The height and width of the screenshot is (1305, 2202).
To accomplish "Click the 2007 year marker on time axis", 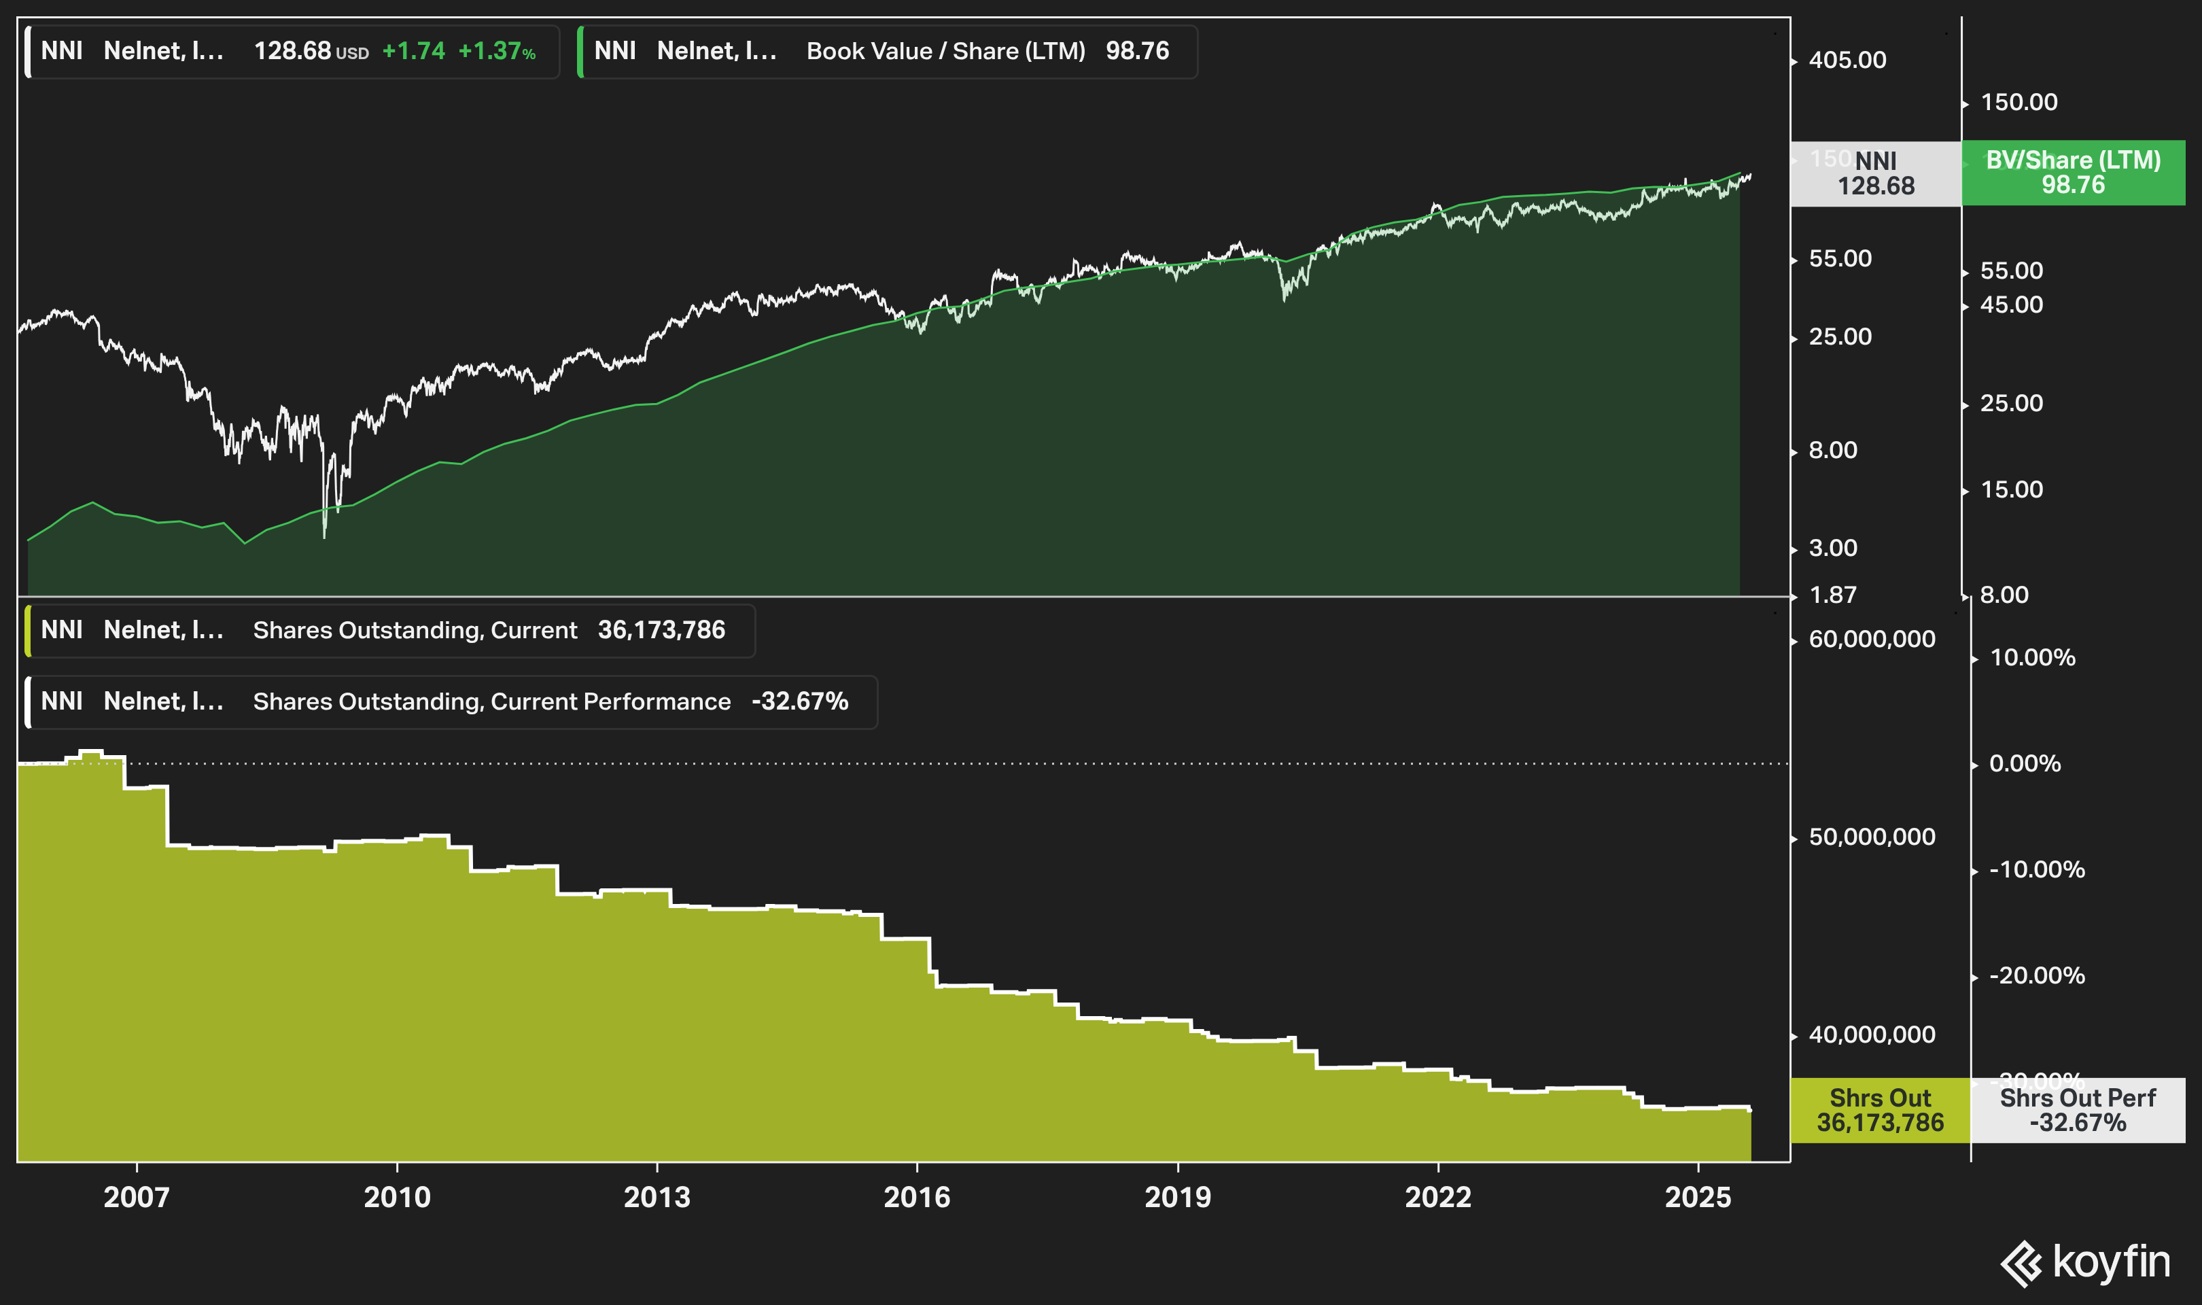I will (136, 1196).
